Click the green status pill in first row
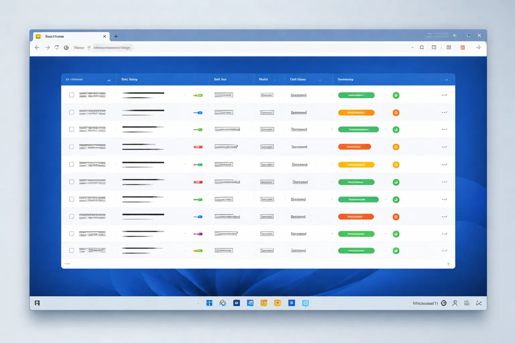 (x=356, y=95)
